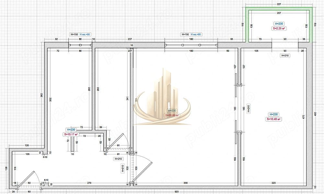Select the H=230 label above S=2.25 м²
This screenshot has width=324, height=194.
click(x=279, y=24)
